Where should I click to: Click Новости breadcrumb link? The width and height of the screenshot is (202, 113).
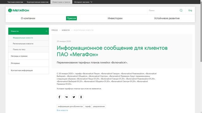66,30
